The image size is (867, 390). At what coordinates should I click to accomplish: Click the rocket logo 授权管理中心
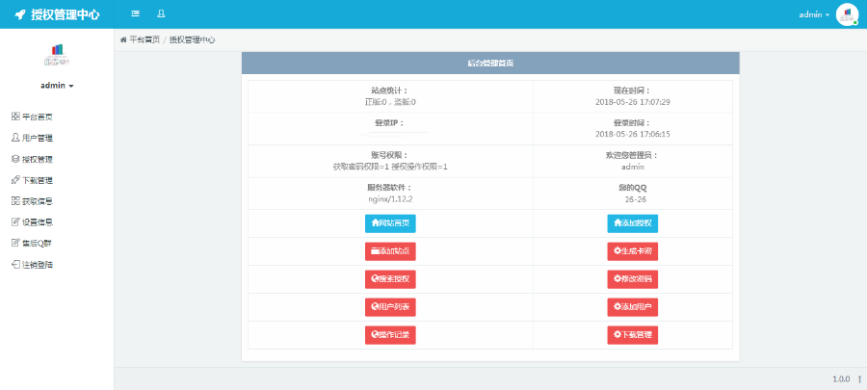click(x=57, y=14)
